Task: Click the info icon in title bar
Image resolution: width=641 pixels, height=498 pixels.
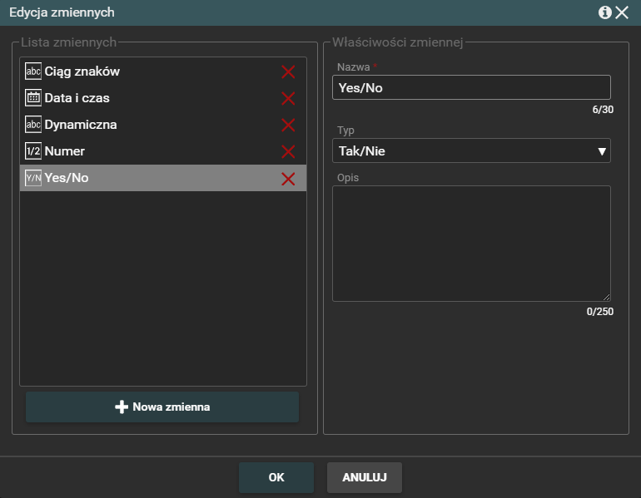Action: point(605,12)
